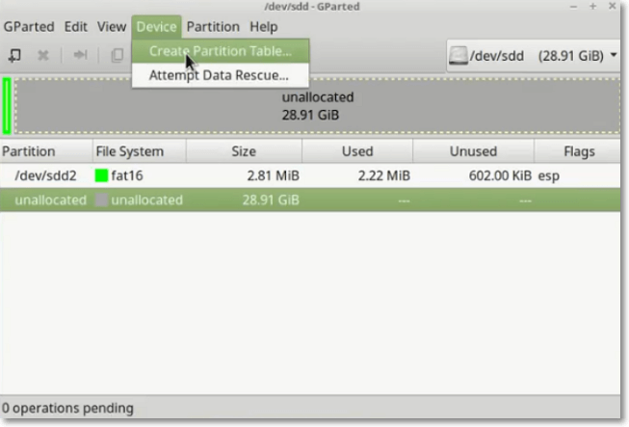Choose Attempt Data Rescue...

[x=221, y=75]
